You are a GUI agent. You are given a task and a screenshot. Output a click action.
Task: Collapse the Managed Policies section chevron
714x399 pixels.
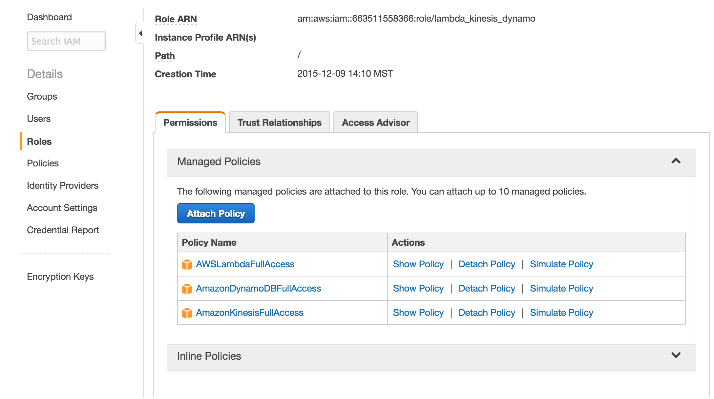coord(676,161)
